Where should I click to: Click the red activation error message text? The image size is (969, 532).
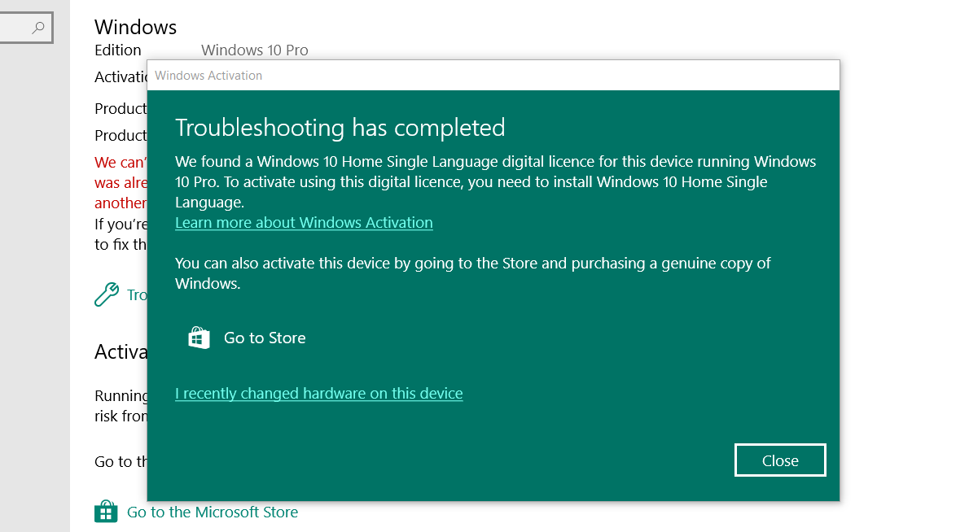(121, 183)
